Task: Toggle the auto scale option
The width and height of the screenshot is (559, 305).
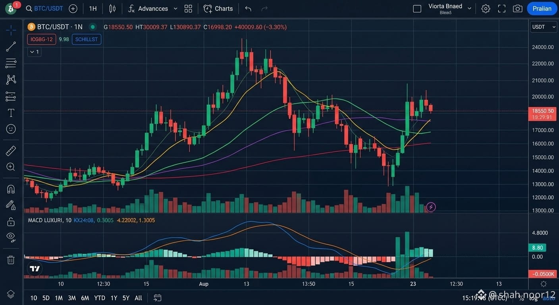Action: pos(548,298)
